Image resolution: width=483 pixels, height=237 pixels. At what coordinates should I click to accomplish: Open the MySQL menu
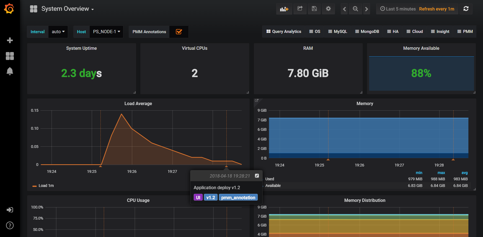[337, 32]
